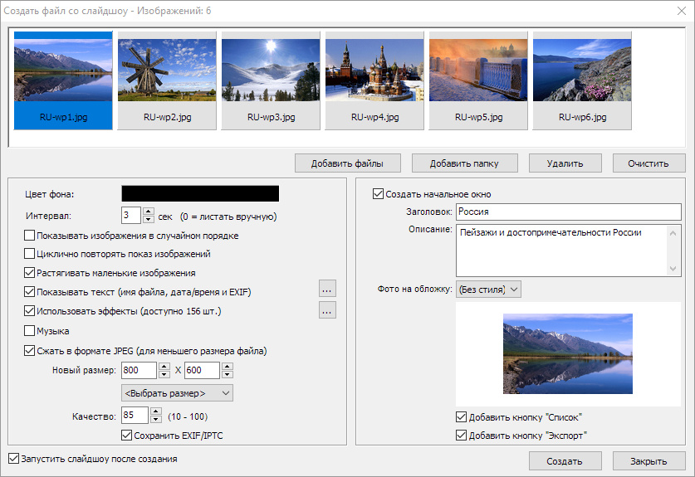Click the cover photo preview image

[568, 353]
